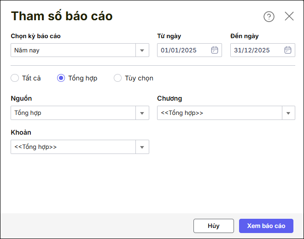Click the Tham số báo cáo title
This screenshot has width=304, height=239.
(x=62, y=16)
